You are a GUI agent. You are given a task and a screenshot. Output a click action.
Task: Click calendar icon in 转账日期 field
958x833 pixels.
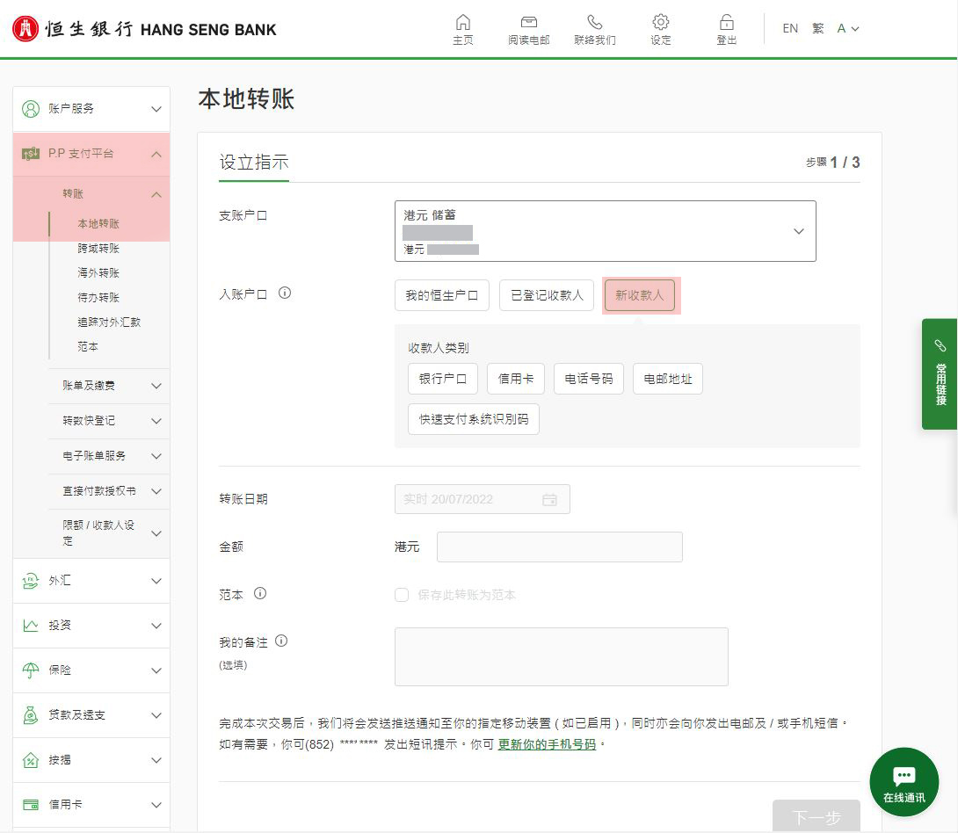click(x=550, y=499)
